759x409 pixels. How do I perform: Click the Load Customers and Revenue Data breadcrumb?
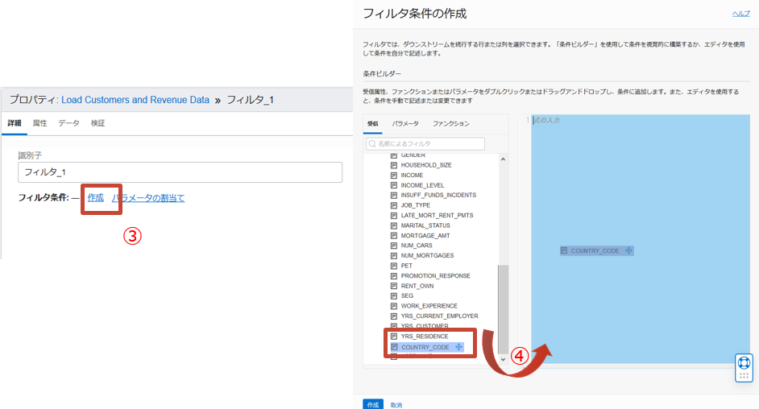pyautogui.click(x=135, y=100)
